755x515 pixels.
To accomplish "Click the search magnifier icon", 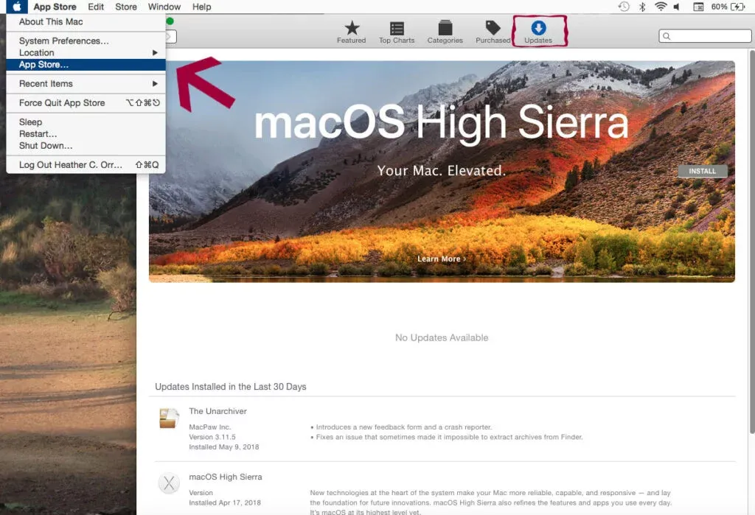I will (x=667, y=36).
